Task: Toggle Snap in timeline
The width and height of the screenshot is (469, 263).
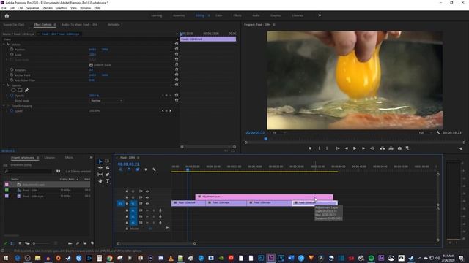Action: [129, 169]
